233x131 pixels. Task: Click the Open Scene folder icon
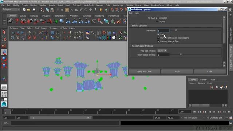pos(29,10)
